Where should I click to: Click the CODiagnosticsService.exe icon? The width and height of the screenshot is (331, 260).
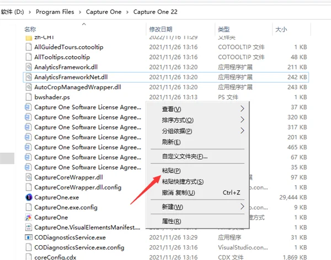[29, 237]
